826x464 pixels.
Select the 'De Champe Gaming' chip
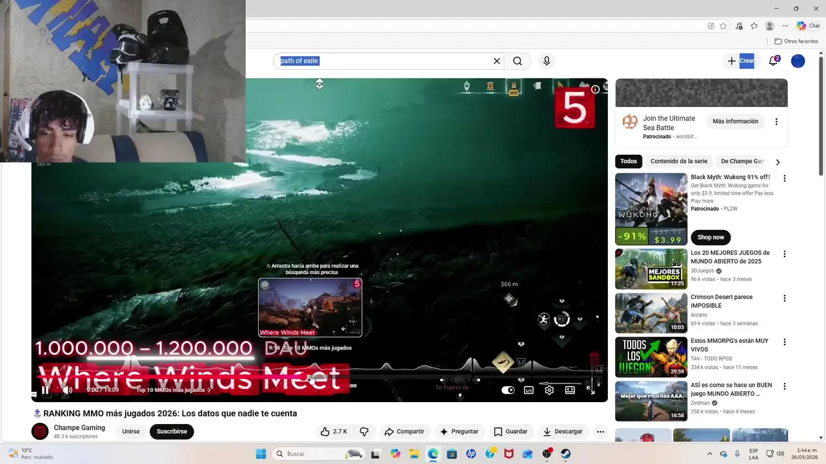(x=742, y=162)
